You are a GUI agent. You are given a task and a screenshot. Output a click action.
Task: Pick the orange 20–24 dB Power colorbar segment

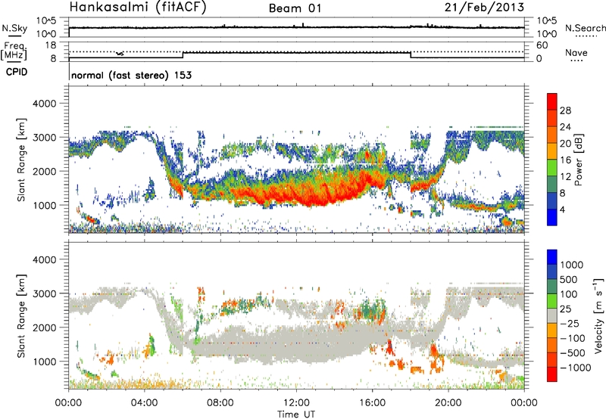(x=552, y=135)
